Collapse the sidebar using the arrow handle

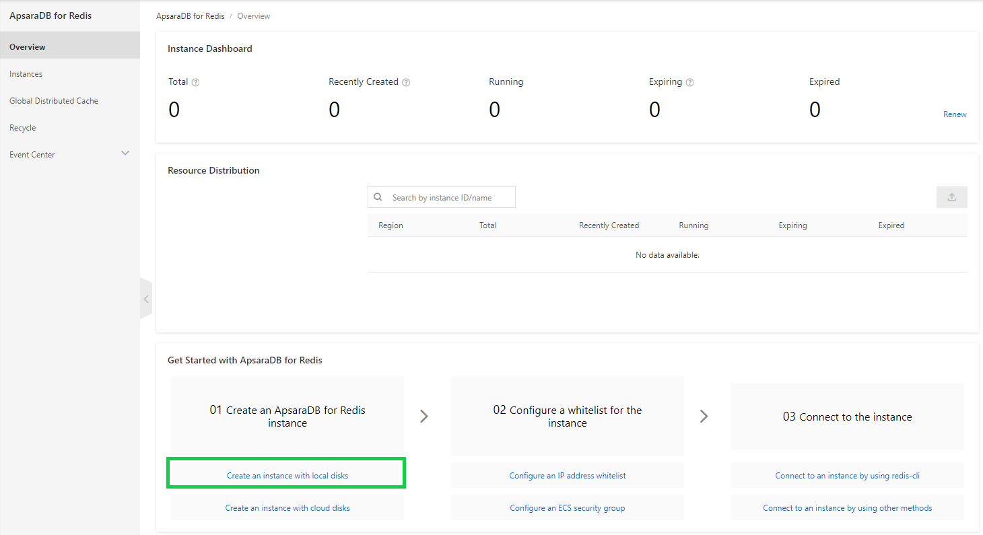tap(146, 299)
